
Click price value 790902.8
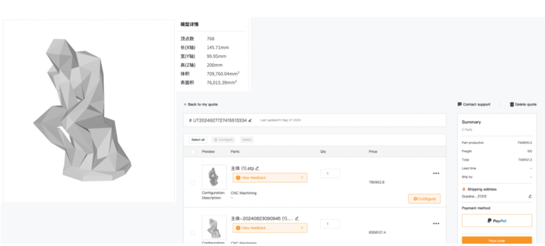[376, 182]
